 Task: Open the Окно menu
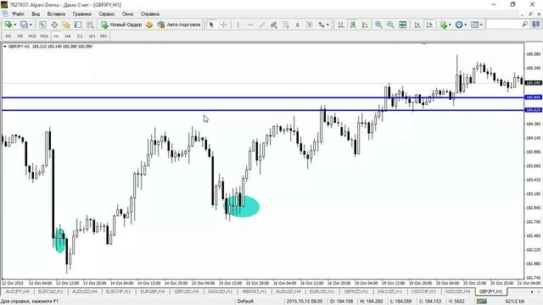128,14
